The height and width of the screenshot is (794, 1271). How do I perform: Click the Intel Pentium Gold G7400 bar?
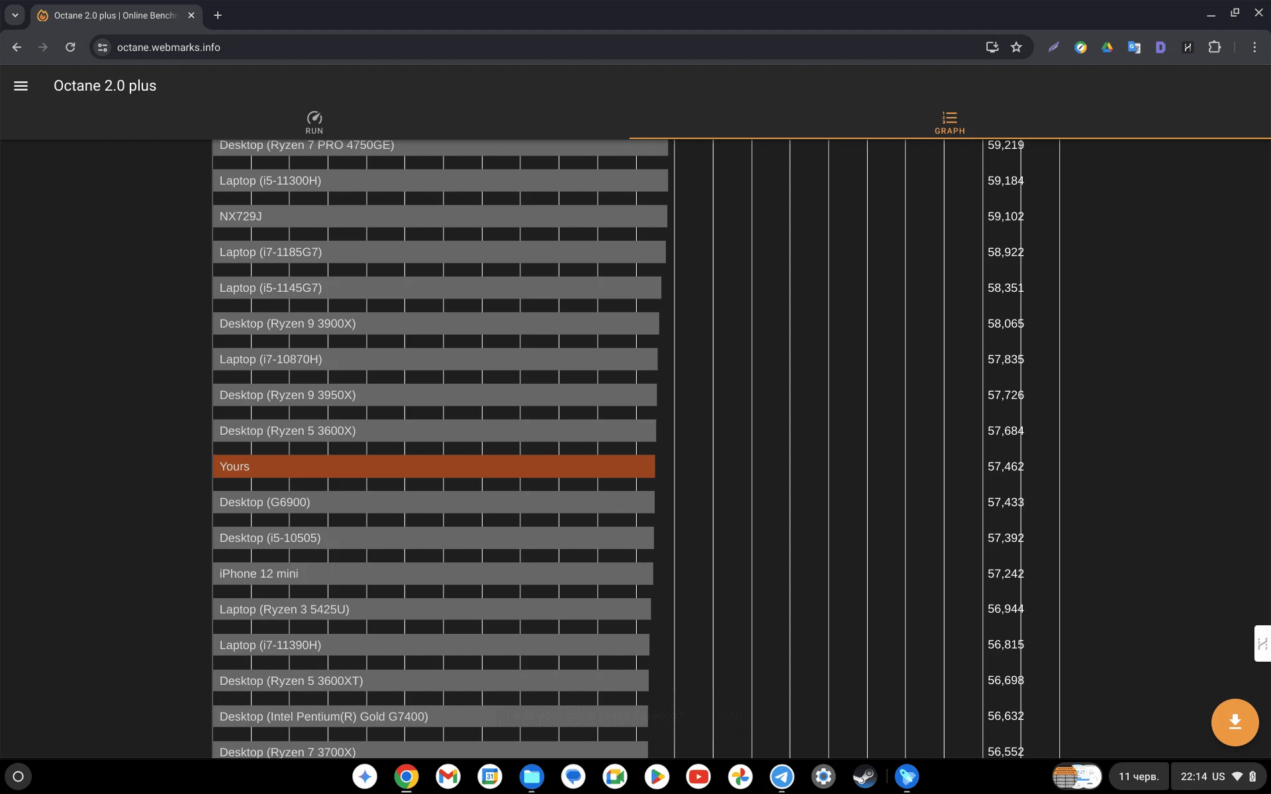click(430, 717)
